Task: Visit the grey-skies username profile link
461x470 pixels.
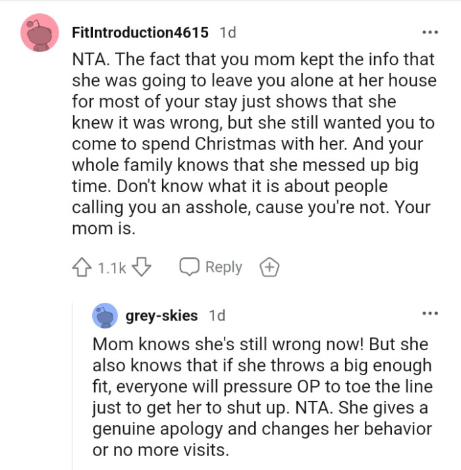Action: pos(161,315)
